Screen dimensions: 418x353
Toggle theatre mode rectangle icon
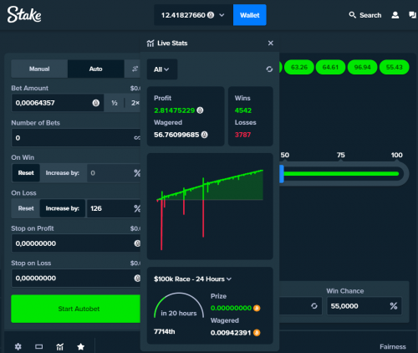point(38,346)
